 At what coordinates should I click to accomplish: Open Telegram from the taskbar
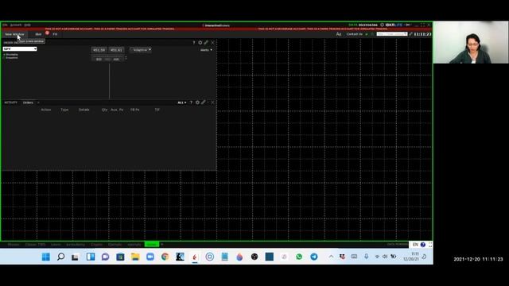click(314, 257)
